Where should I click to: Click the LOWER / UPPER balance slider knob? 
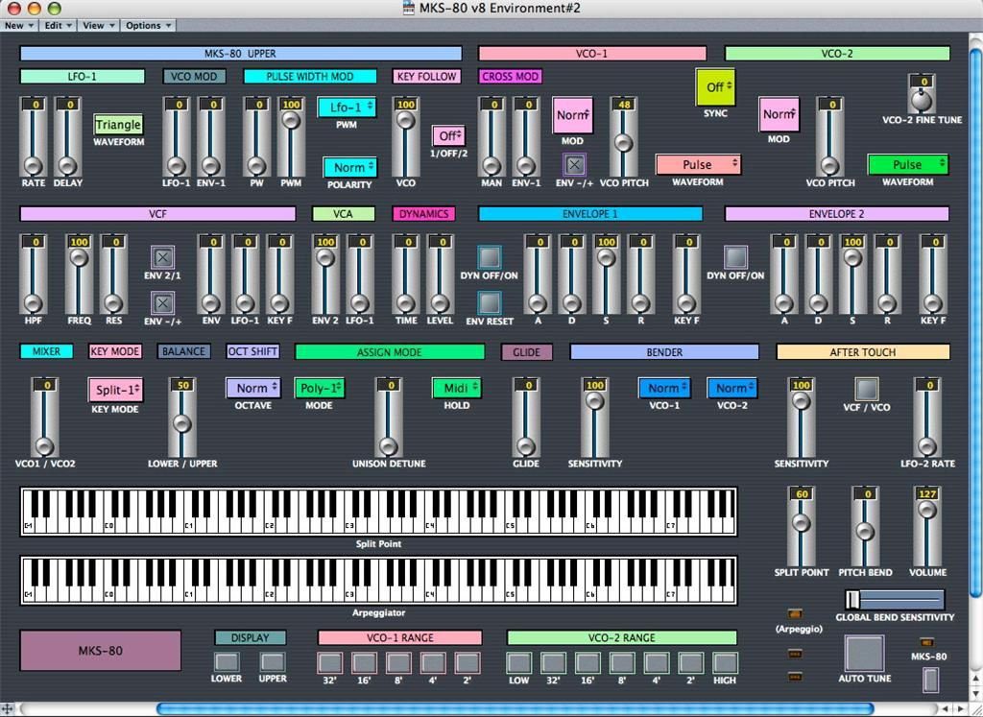click(x=181, y=423)
